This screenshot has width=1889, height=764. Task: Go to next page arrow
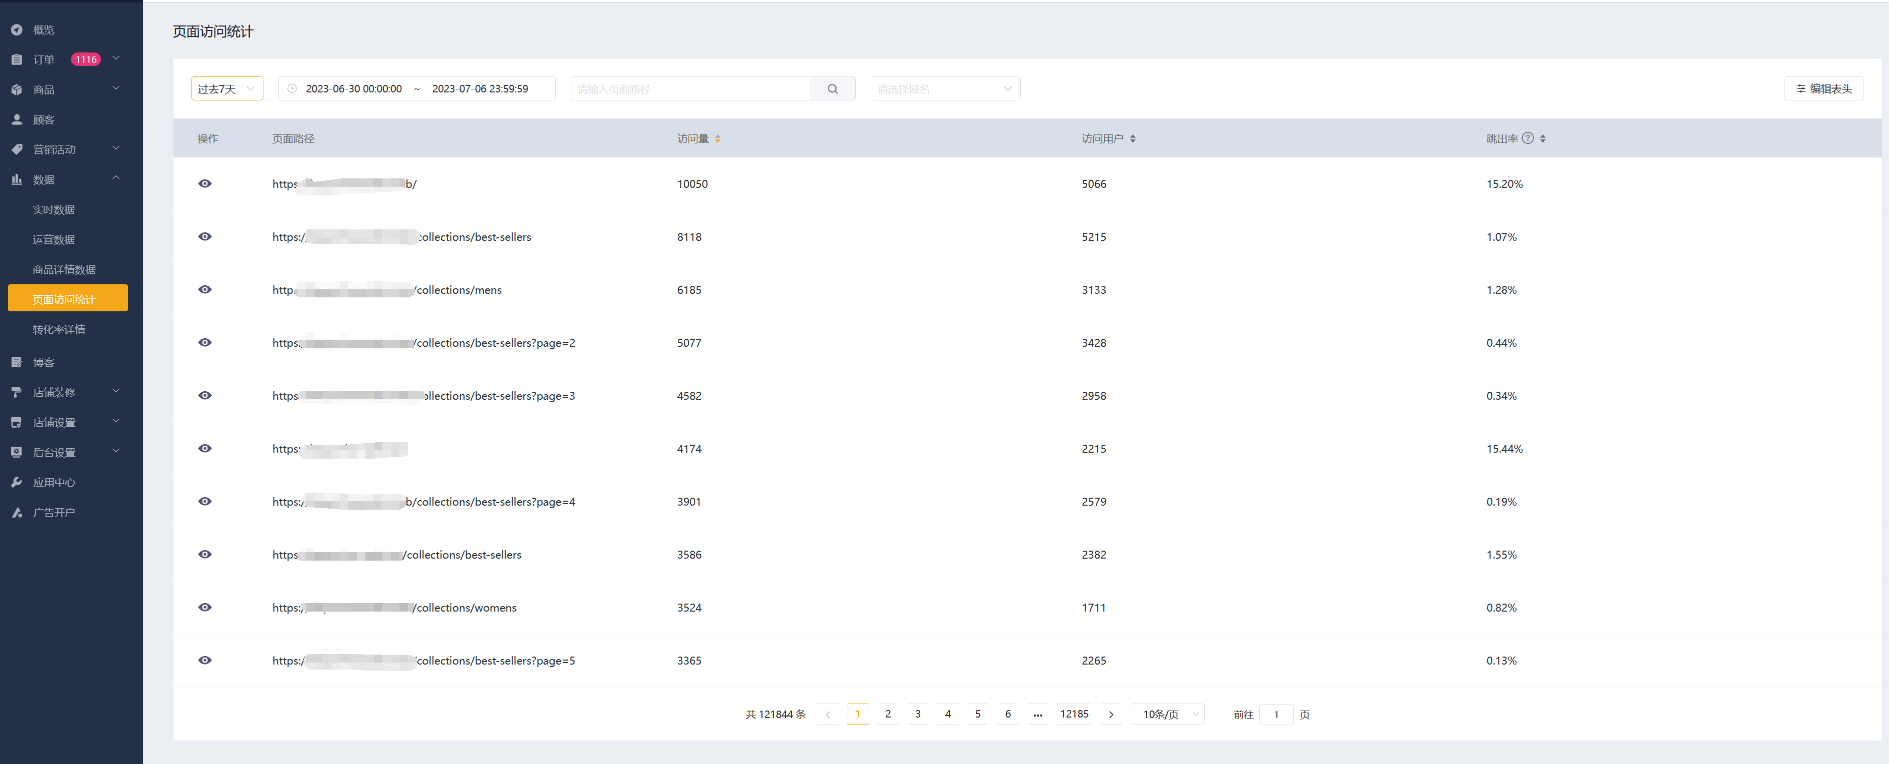pyautogui.click(x=1111, y=714)
